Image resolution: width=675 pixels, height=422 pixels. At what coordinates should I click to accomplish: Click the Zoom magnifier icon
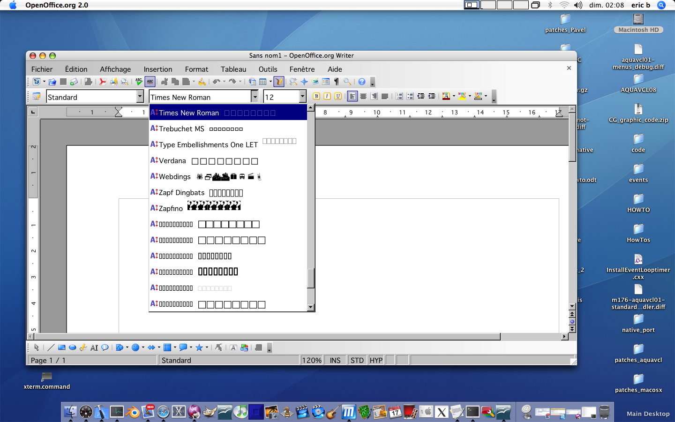point(347,82)
